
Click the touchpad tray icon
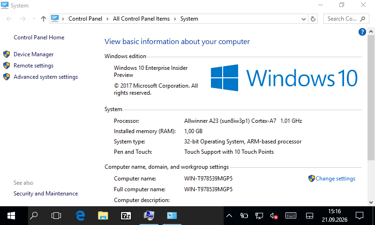click(309, 216)
